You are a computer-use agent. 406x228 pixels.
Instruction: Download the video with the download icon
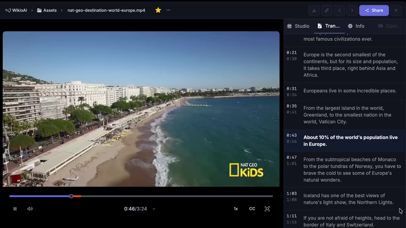coord(314,10)
